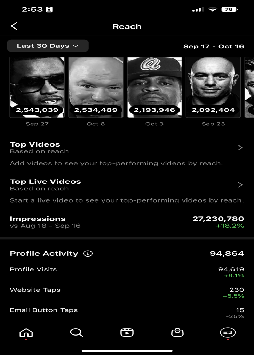254x355 pixels.
Task: Expand Top Videos with its chevron
Action: [x=240, y=148]
